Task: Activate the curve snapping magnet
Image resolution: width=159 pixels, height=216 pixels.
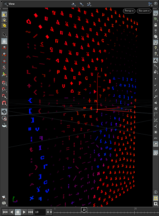Action: [x=4, y=89]
